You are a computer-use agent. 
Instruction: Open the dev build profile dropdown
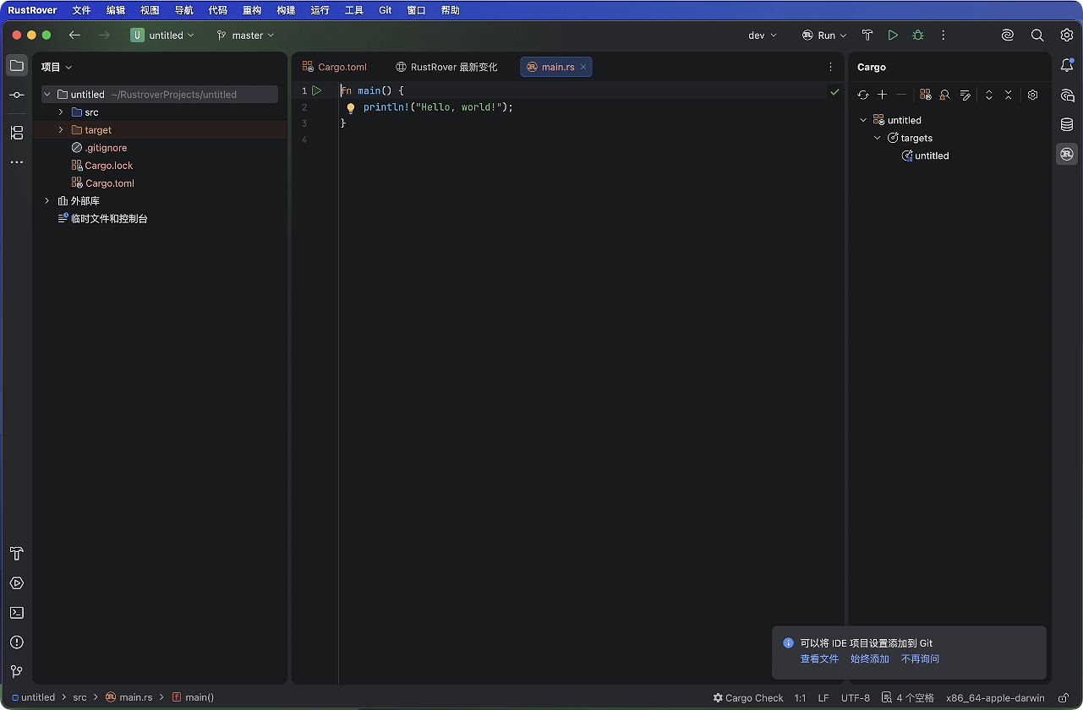762,35
